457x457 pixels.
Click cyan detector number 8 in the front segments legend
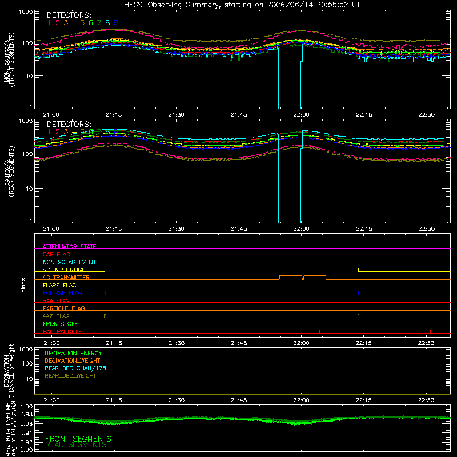tap(107, 23)
